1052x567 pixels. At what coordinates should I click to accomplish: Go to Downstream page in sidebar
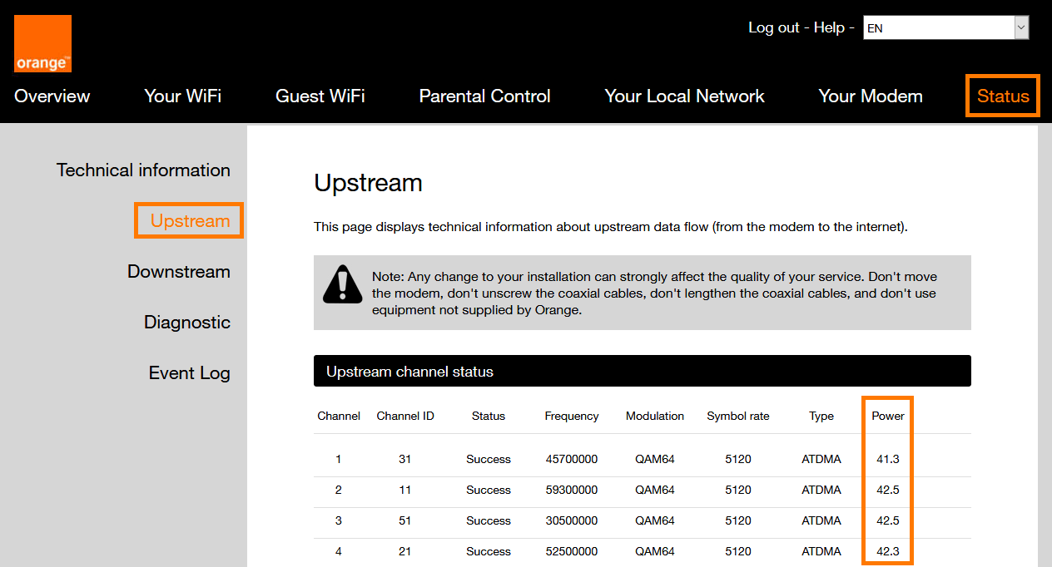[x=179, y=272]
